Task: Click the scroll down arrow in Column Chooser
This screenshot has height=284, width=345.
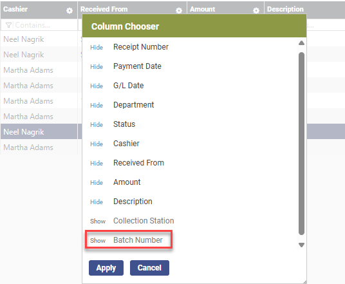Action: click(301, 245)
